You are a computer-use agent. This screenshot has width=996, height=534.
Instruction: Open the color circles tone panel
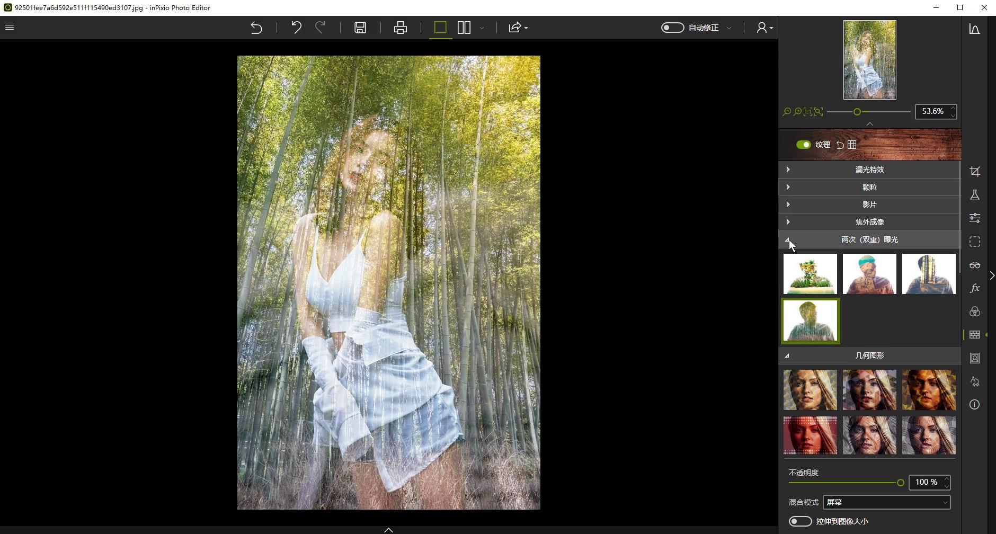(x=974, y=311)
